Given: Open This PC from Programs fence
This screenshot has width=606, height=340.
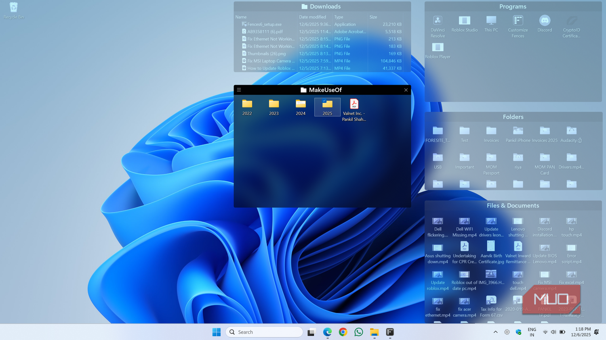Looking at the screenshot, I should pos(491,24).
